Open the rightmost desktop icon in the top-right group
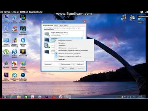This screenshot has width=148, height=111. 141,19
